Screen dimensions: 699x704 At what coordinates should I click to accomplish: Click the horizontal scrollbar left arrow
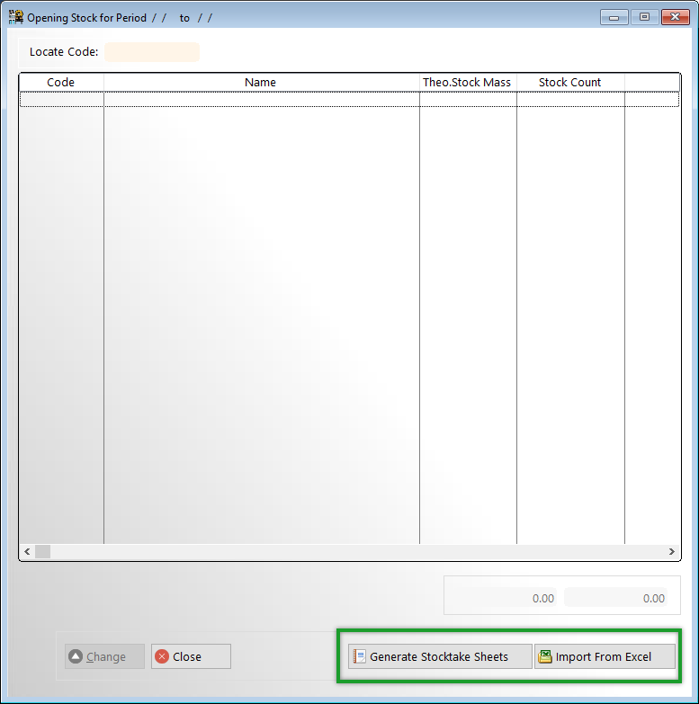coord(27,551)
